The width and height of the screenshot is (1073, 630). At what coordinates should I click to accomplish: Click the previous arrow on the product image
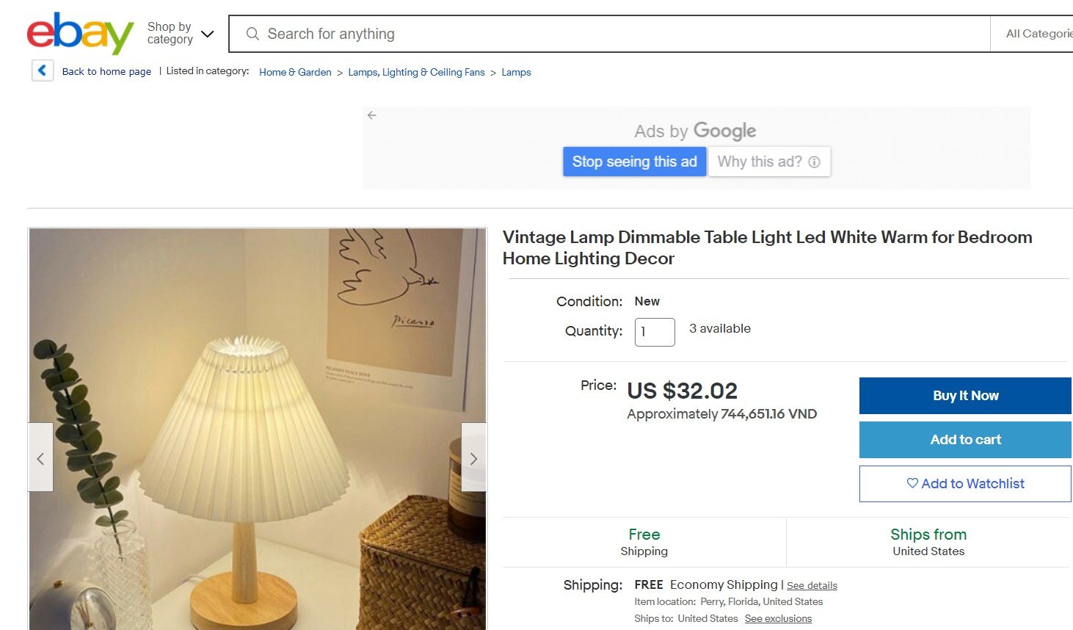pyautogui.click(x=40, y=457)
